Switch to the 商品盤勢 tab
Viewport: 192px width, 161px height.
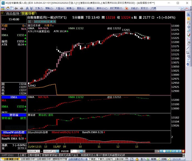(13, 13)
